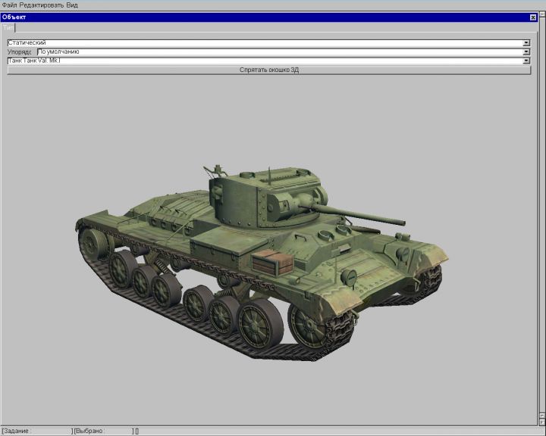This screenshot has width=546, height=436.
Task: Expand the По умолчанию sort dropdown arrow
Action: (x=526, y=52)
